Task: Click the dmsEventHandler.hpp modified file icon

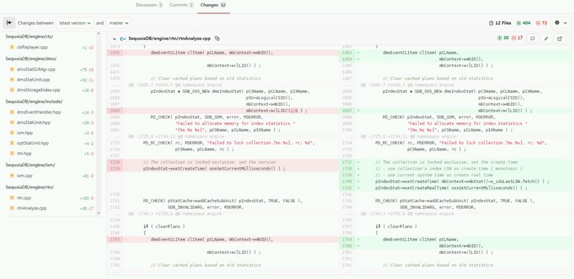Action: point(12,112)
